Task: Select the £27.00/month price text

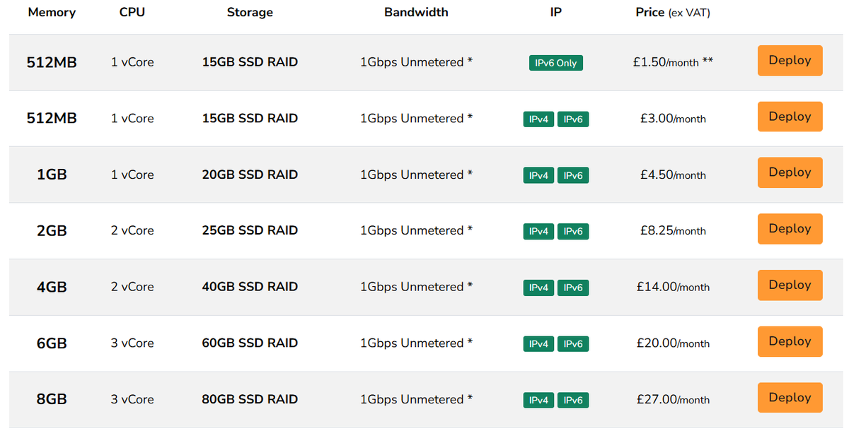Action: click(673, 400)
